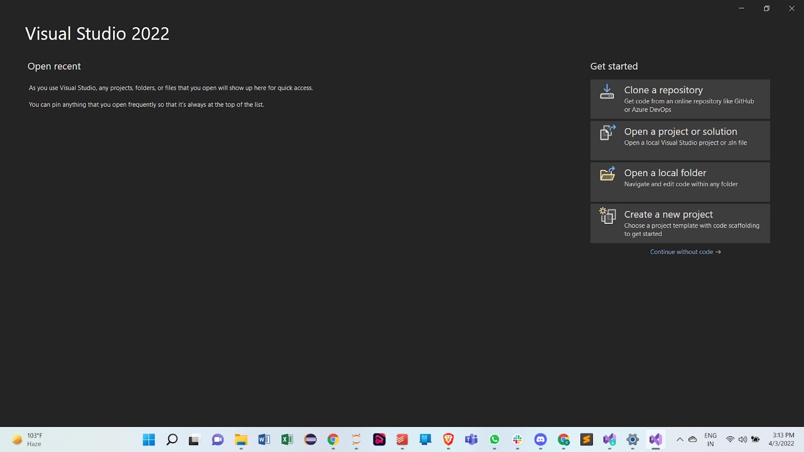Open Microsoft Teams from the taskbar
The image size is (804, 452).
(x=471, y=440)
